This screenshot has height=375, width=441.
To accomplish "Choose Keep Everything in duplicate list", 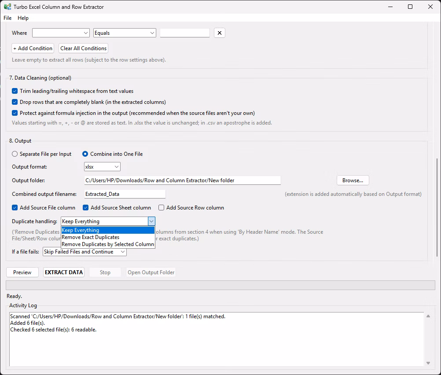I will [108, 230].
